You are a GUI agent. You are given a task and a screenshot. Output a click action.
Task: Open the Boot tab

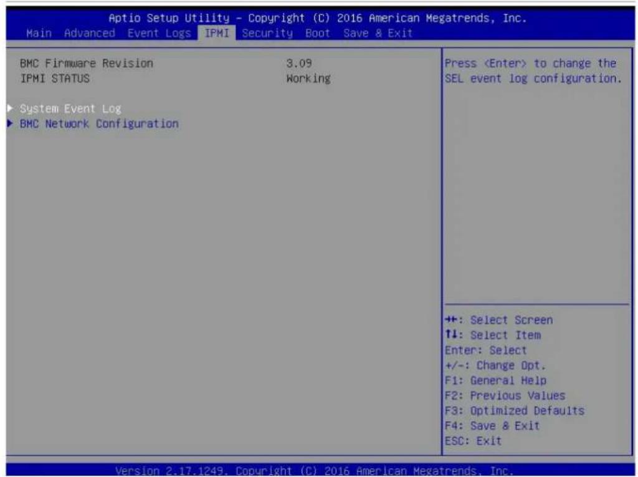coord(318,33)
